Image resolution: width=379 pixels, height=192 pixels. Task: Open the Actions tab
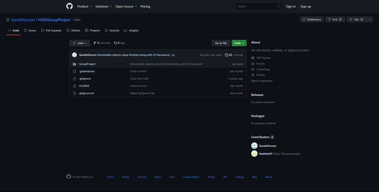tap(73, 31)
